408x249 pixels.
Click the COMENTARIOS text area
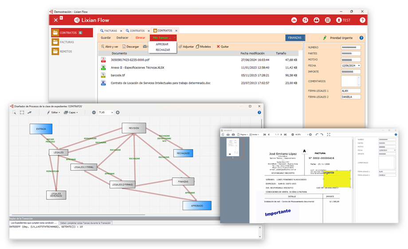351,81
